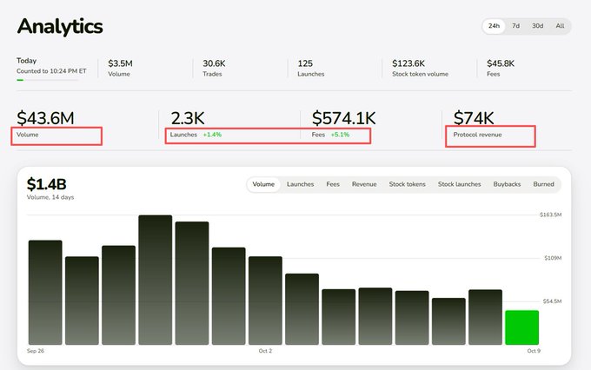This screenshot has width=591, height=370.
Task: Click the $1.4B chart total
Action: (x=46, y=185)
